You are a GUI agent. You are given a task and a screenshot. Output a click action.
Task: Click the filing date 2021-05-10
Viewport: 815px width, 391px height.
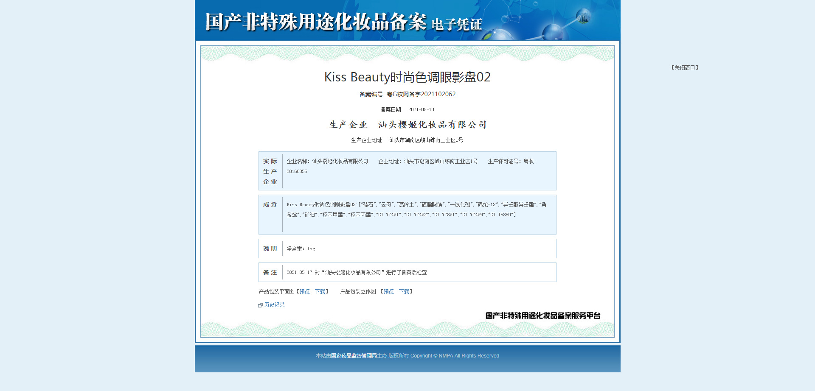coord(421,109)
